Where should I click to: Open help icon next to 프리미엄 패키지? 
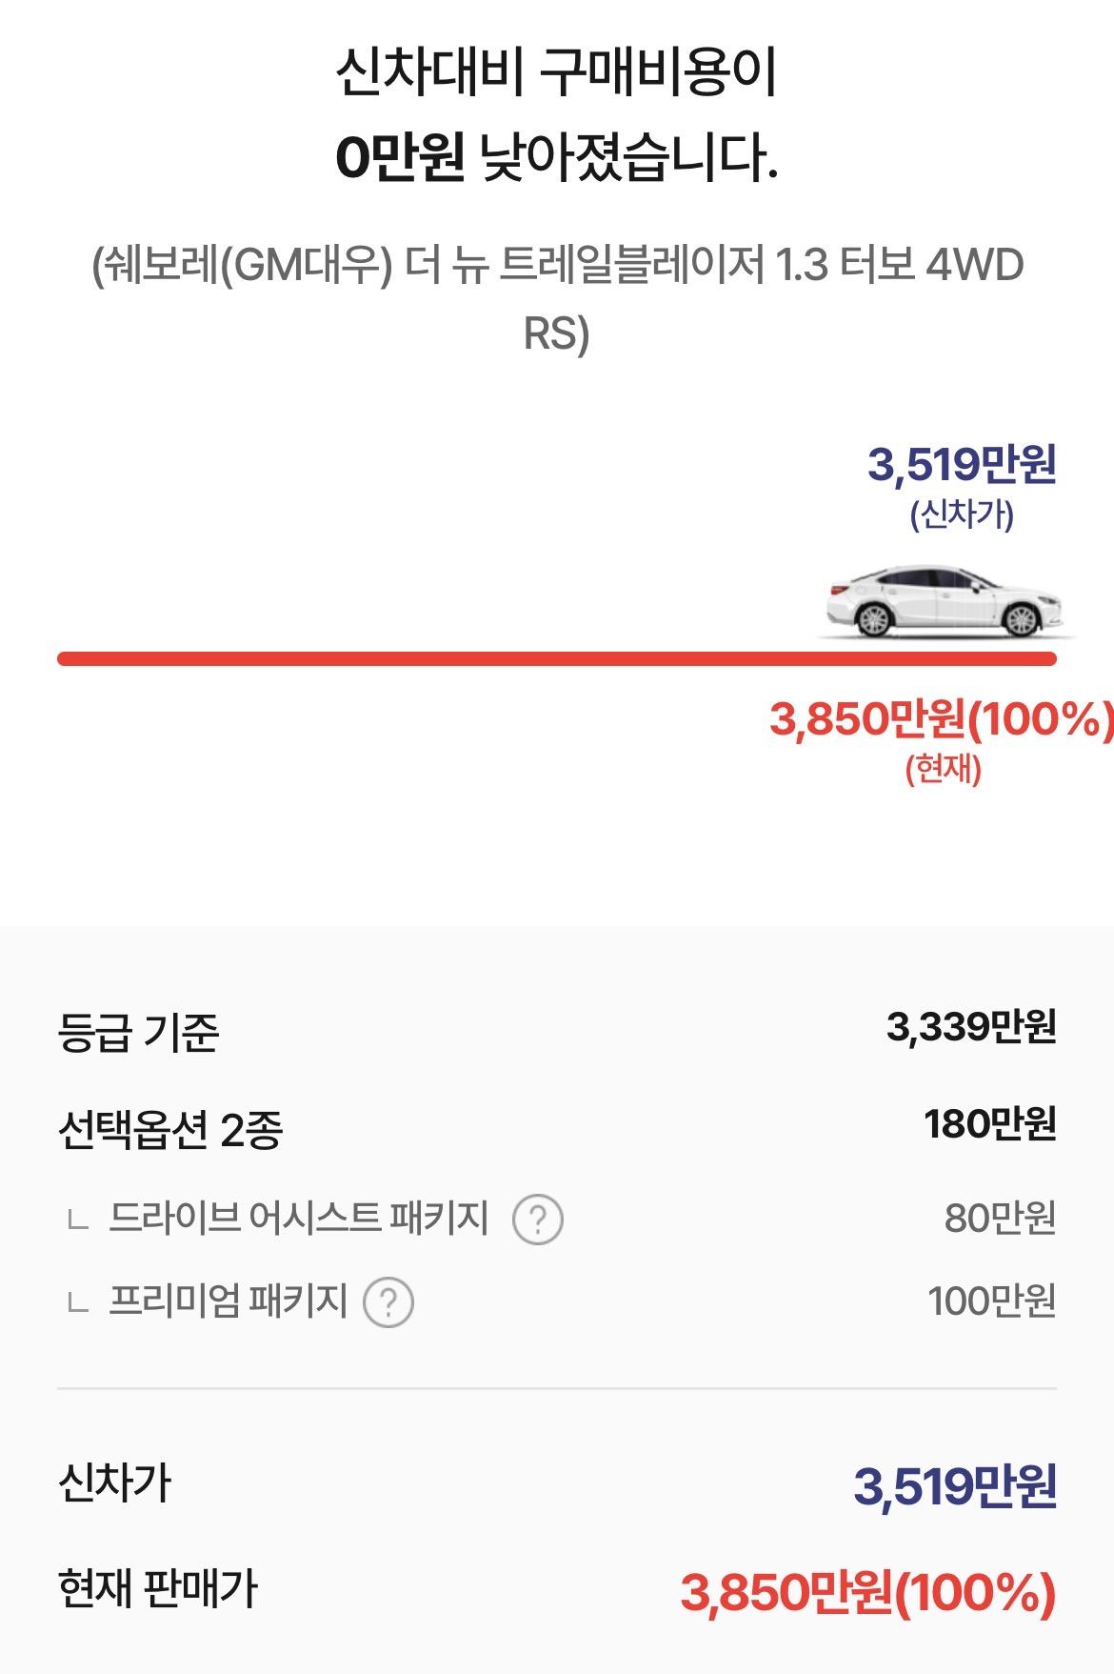click(x=388, y=1301)
